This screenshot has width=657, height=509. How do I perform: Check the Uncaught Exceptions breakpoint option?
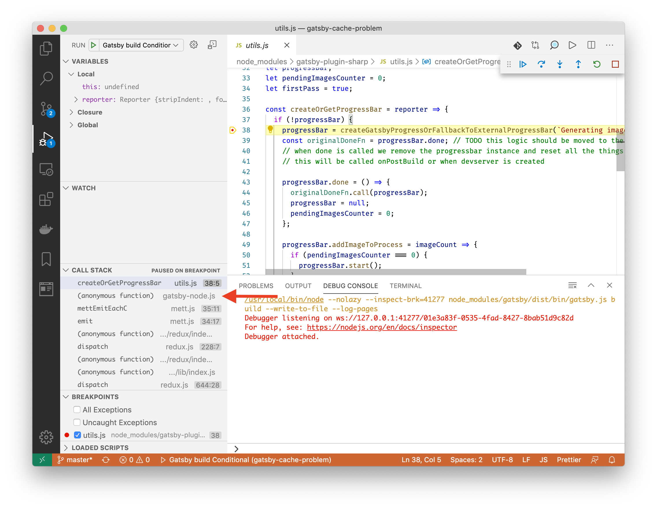click(77, 422)
